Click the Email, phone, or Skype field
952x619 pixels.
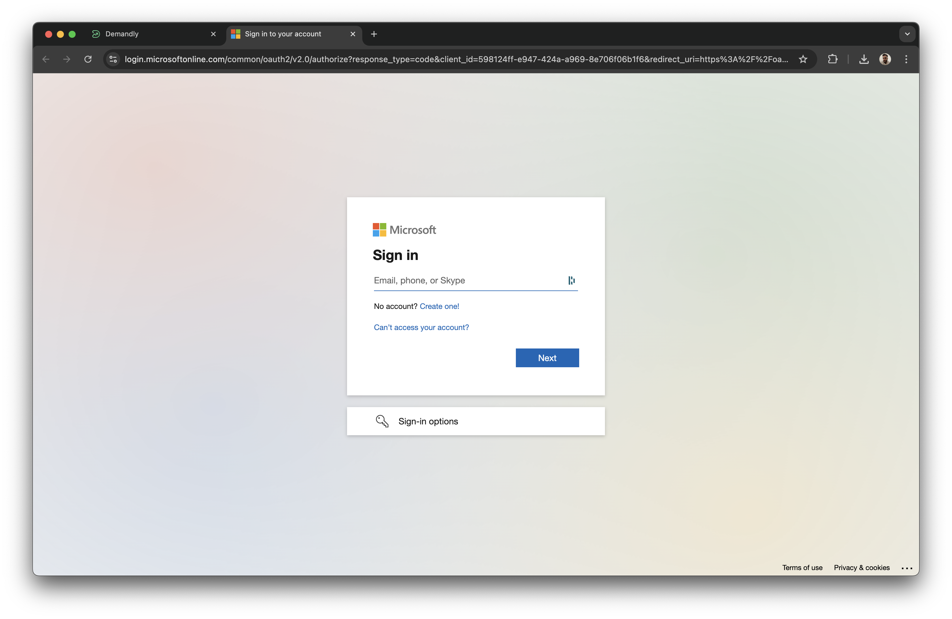(460, 280)
